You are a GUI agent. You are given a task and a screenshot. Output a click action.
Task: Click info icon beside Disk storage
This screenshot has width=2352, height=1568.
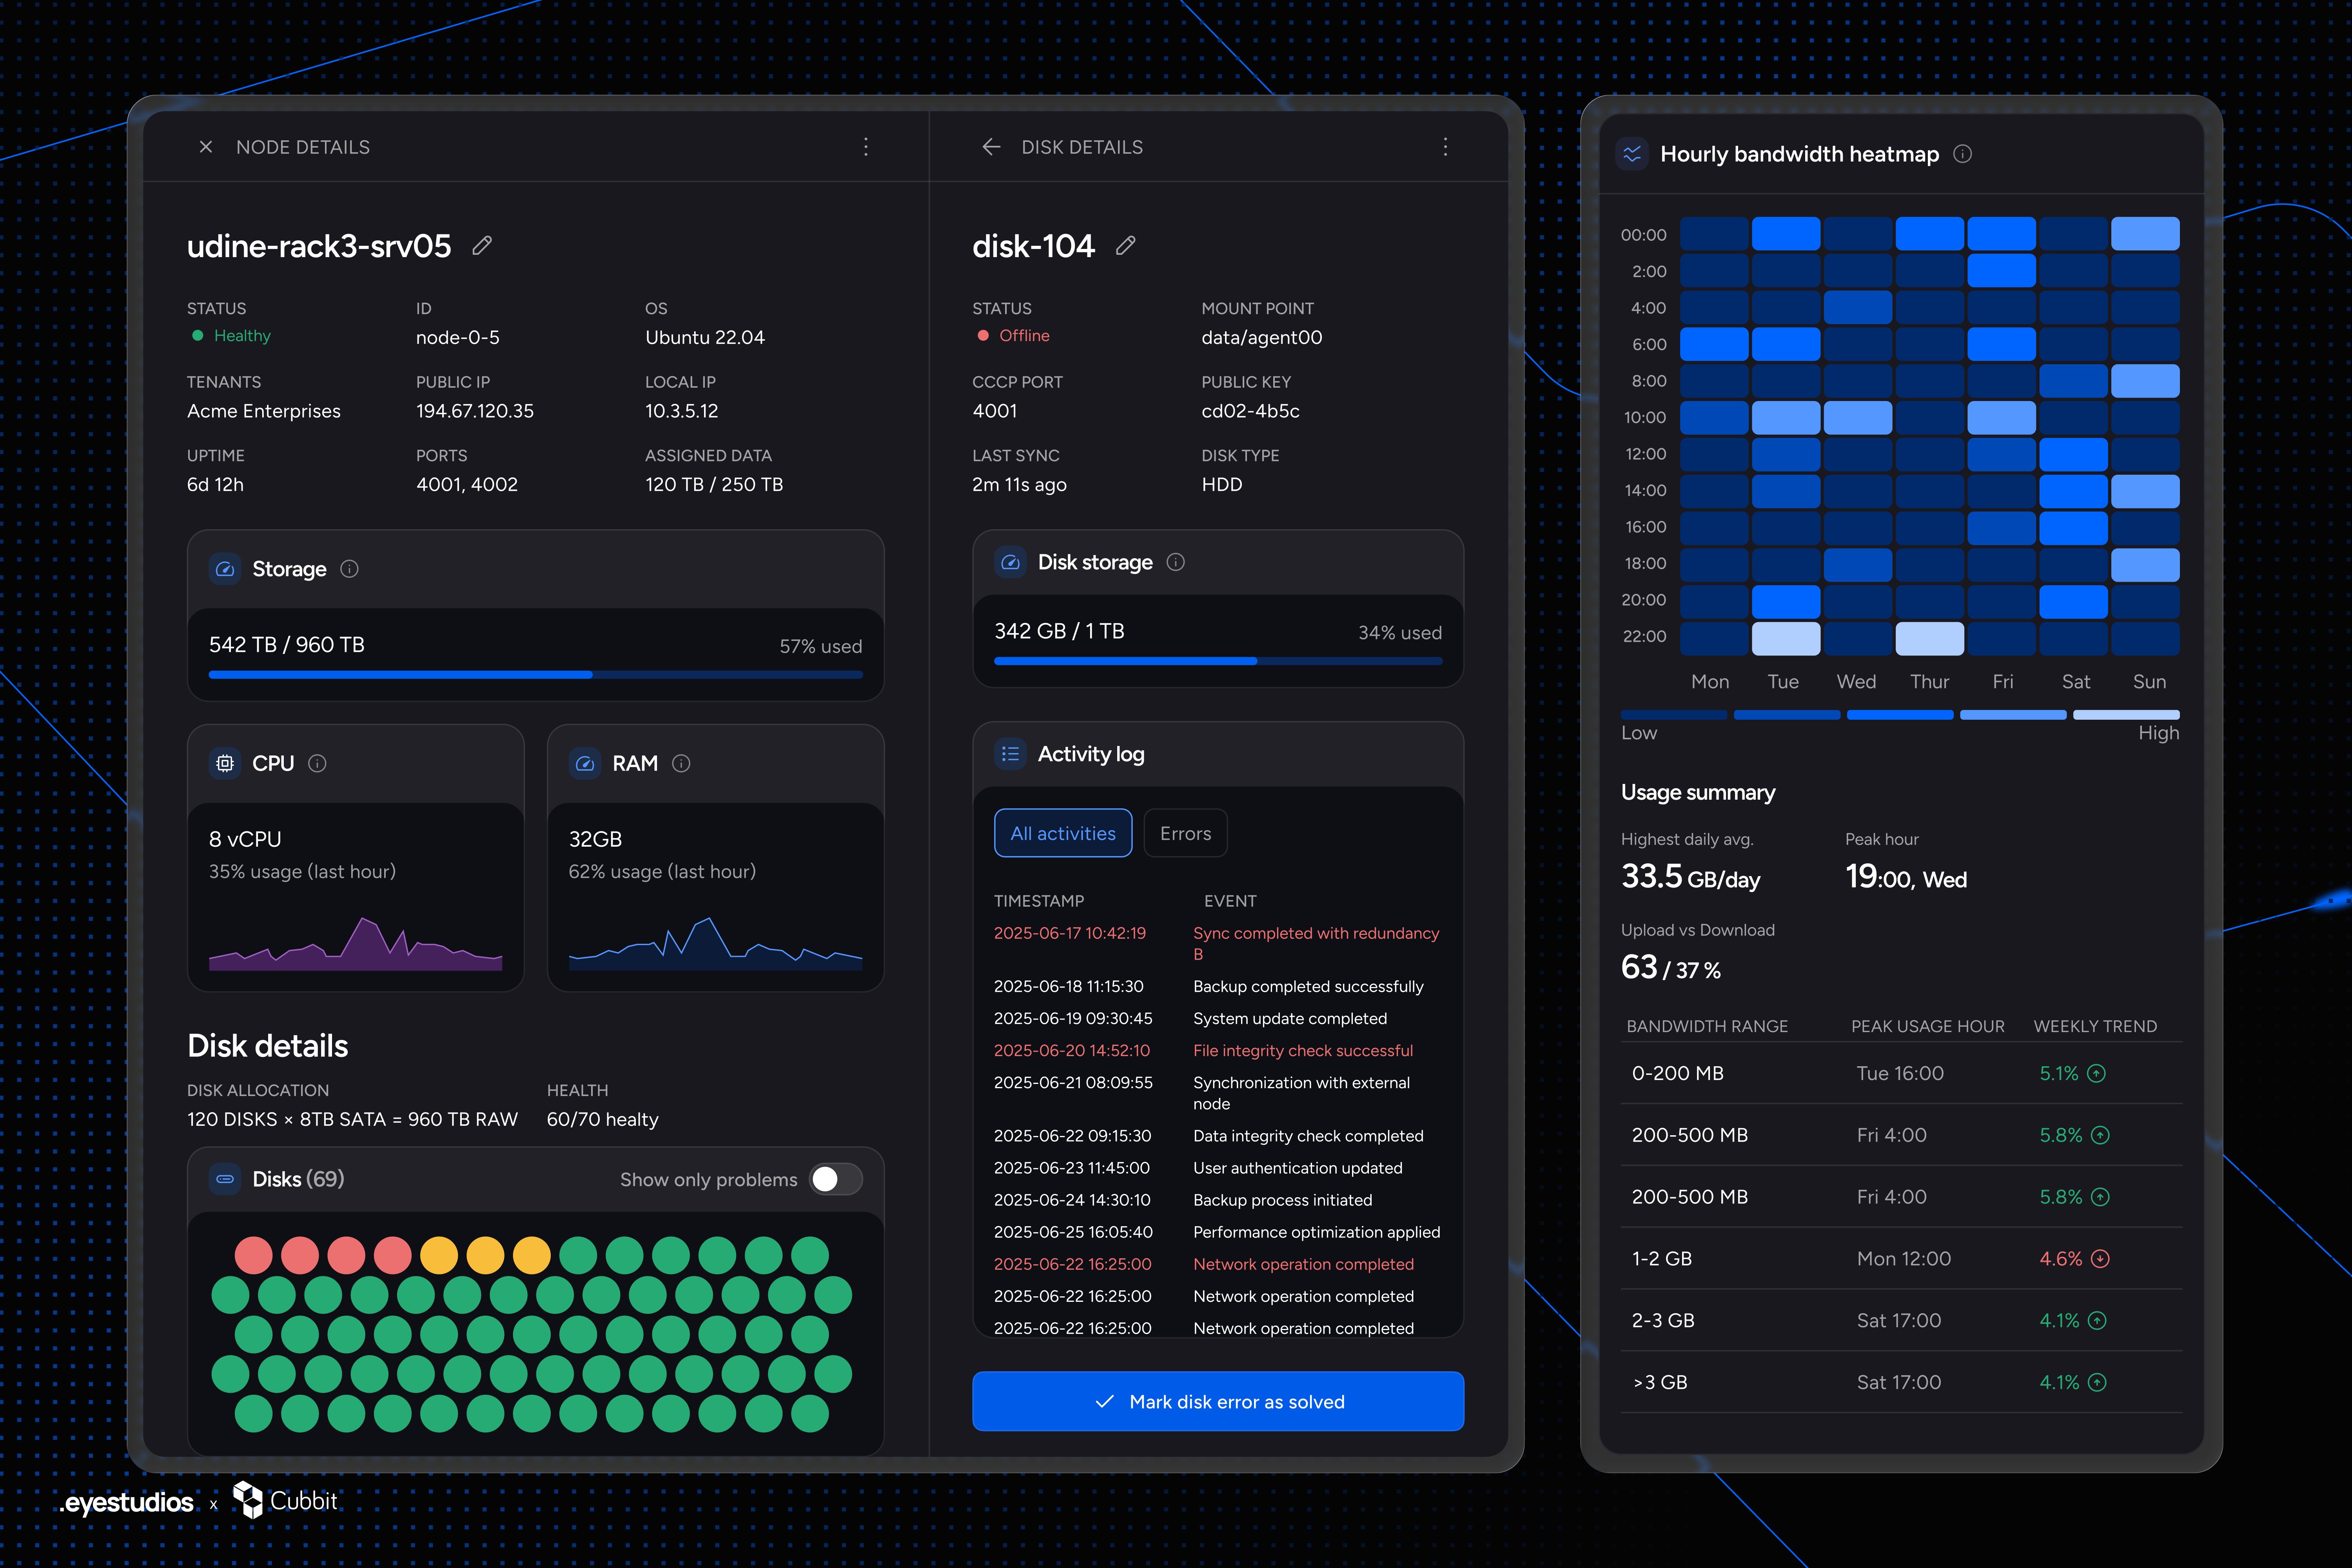click(x=1176, y=562)
